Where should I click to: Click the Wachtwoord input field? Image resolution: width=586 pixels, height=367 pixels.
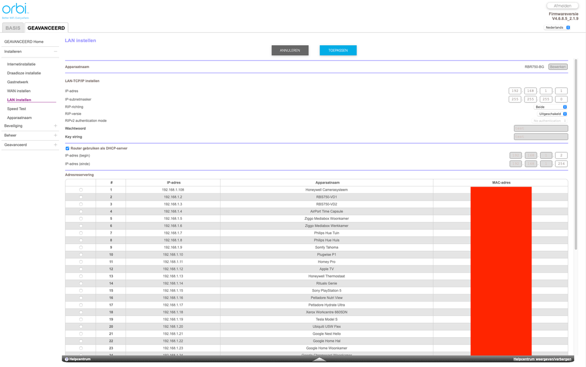[x=541, y=128]
